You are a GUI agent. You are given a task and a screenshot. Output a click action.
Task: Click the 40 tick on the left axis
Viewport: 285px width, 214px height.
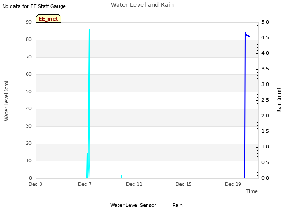tap(28, 109)
